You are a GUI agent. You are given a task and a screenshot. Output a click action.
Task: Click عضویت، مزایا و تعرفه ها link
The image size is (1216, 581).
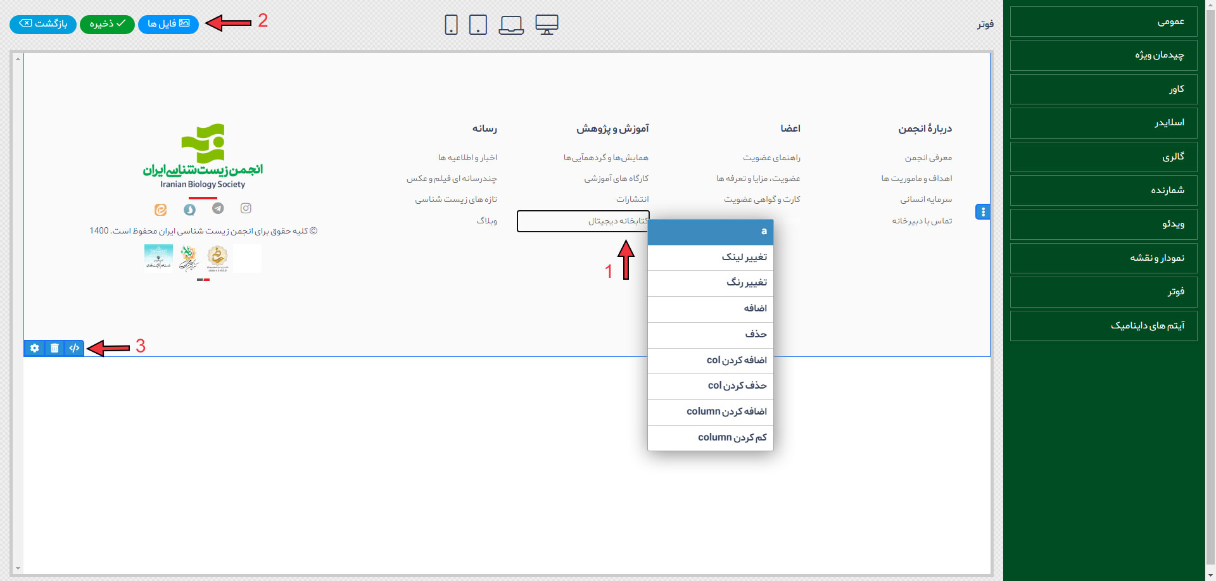(x=758, y=179)
